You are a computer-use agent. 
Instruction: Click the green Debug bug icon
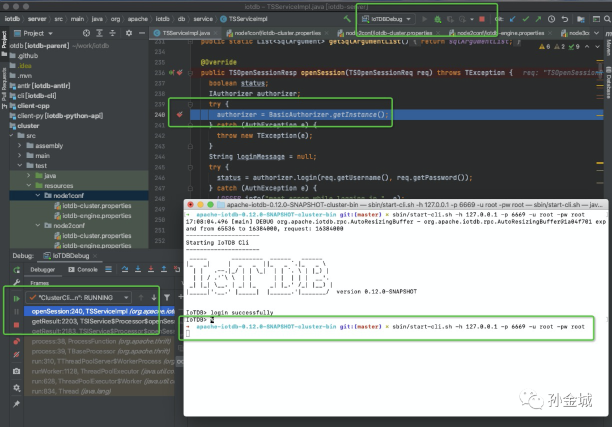click(437, 19)
